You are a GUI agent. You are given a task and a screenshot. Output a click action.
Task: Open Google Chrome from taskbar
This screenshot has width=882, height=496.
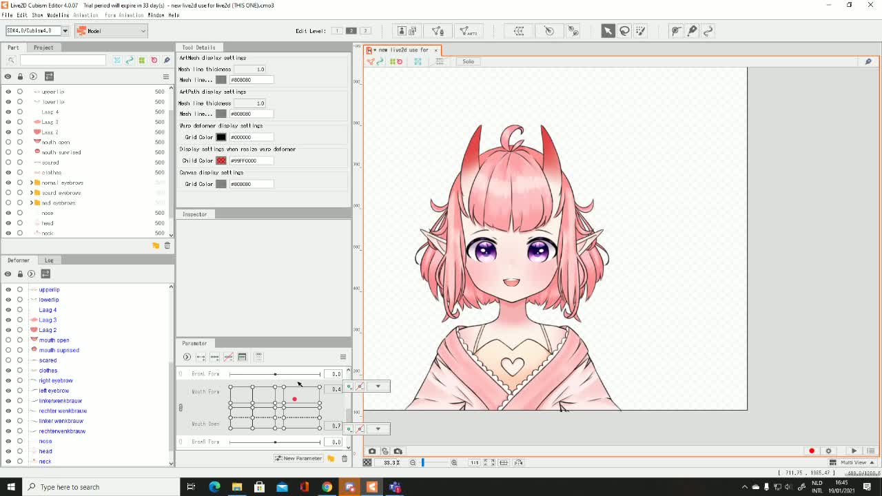327,487
